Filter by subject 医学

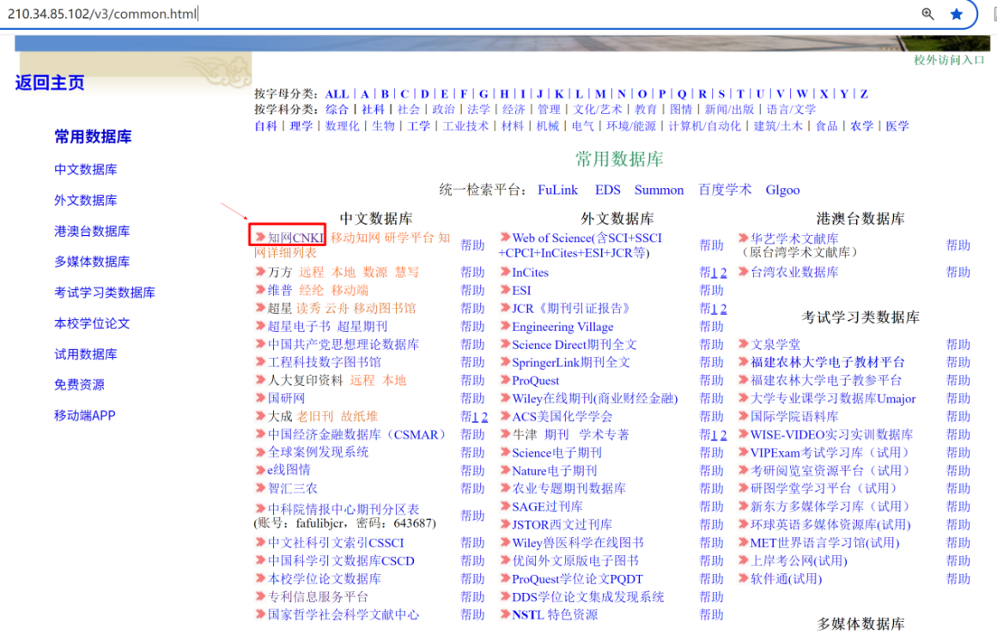click(897, 126)
